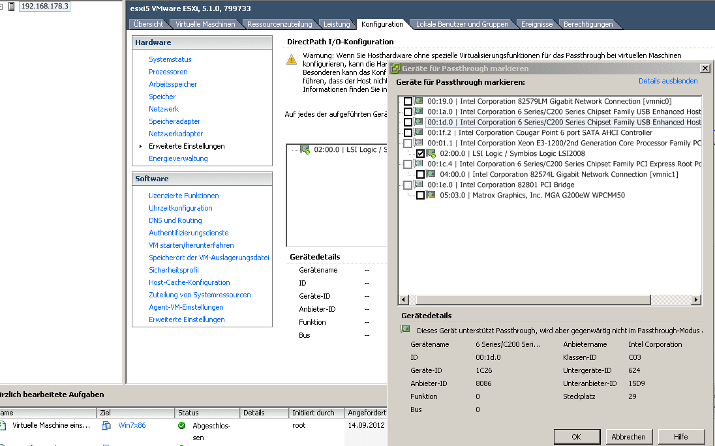Click the Initiiert durch column header
Screen dimensions: 715x446
(x=316, y=413)
